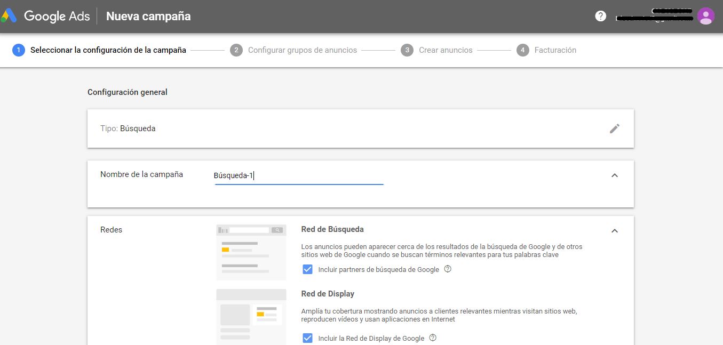This screenshot has height=345, width=723.
Task: Collapse the Redes section
Action: (615, 231)
